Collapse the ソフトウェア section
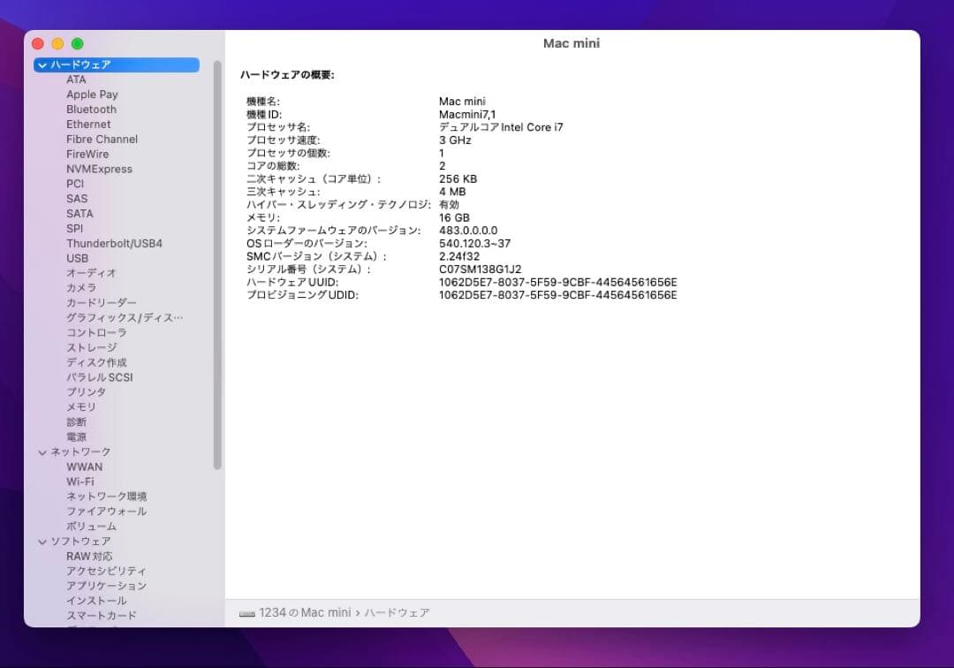This screenshot has height=668, width=954. point(42,541)
